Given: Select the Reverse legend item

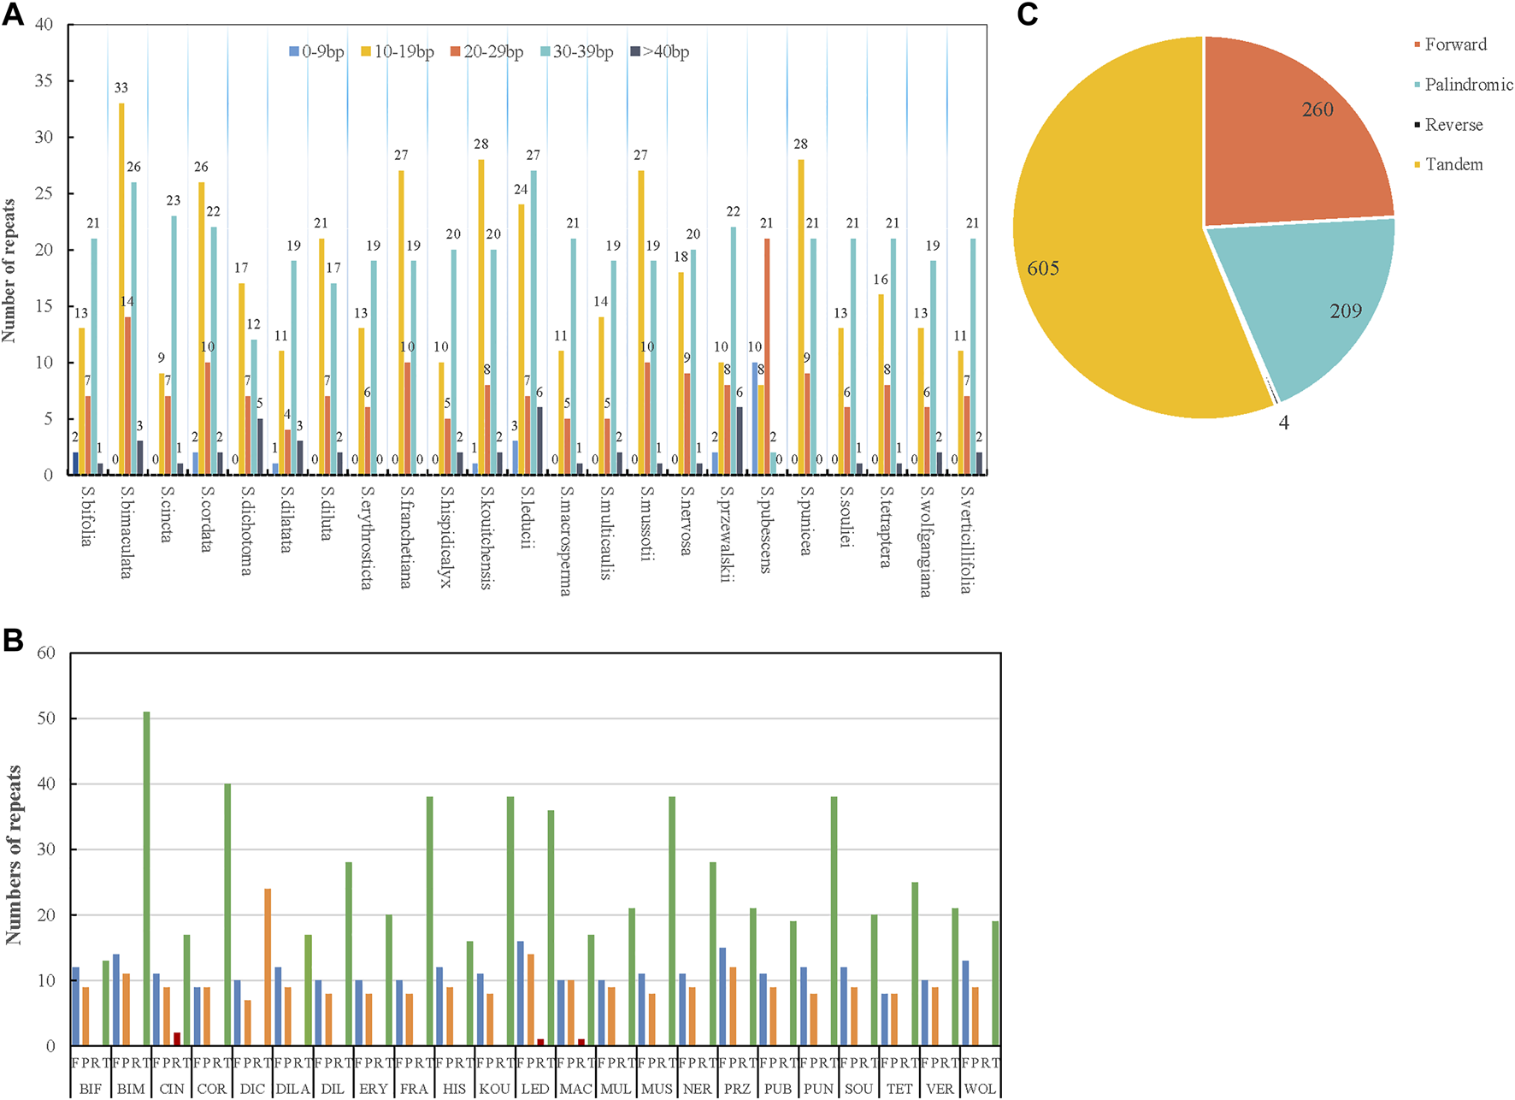Looking at the screenshot, I should (x=1453, y=125).
